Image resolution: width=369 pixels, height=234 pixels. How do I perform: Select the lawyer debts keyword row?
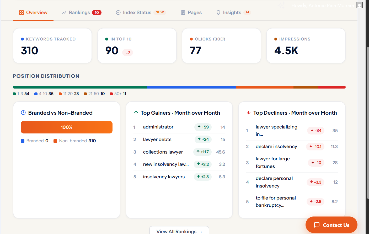179,139
